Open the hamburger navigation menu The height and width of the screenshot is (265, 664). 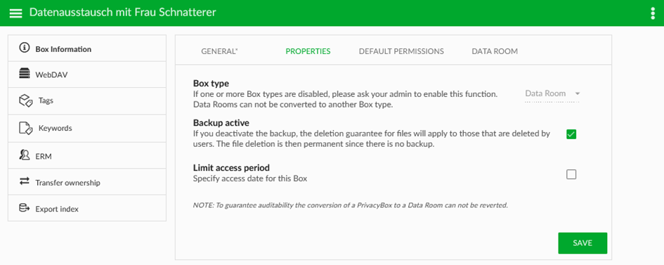click(15, 13)
